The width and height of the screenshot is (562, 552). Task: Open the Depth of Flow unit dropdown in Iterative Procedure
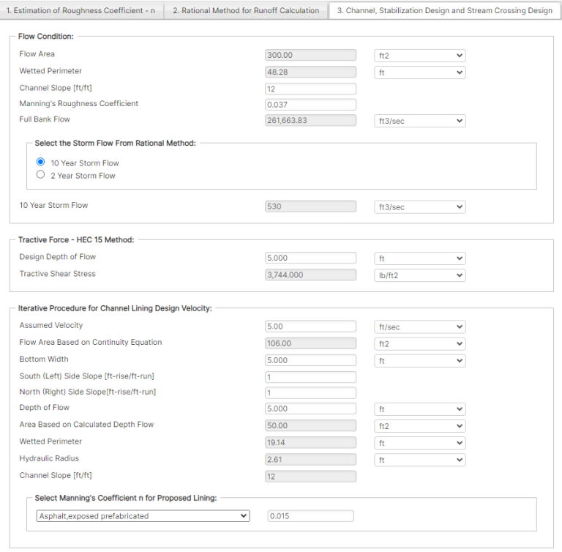420,409
